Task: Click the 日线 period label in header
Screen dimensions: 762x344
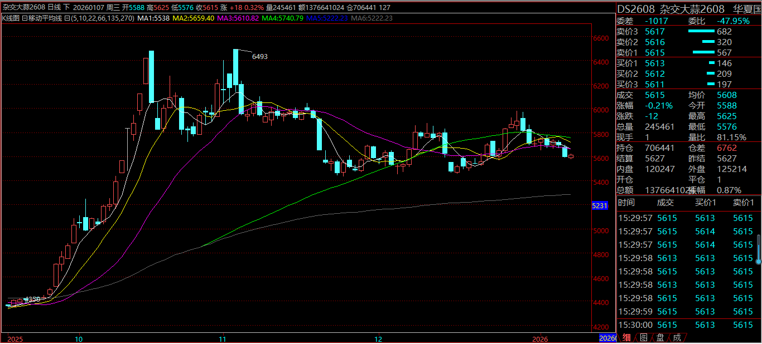Action: 54,8
